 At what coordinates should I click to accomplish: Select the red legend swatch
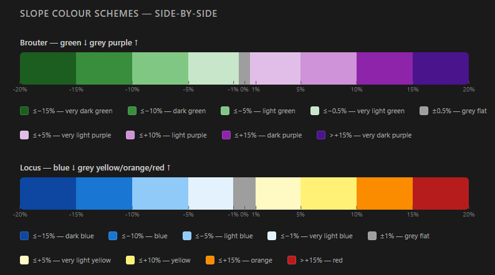pyautogui.click(x=292, y=260)
